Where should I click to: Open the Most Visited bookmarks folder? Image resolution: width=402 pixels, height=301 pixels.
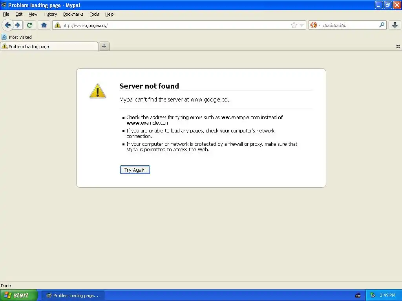click(16, 37)
